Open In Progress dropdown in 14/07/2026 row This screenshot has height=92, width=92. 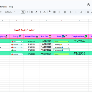pyautogui.click(x=62, y=47)
